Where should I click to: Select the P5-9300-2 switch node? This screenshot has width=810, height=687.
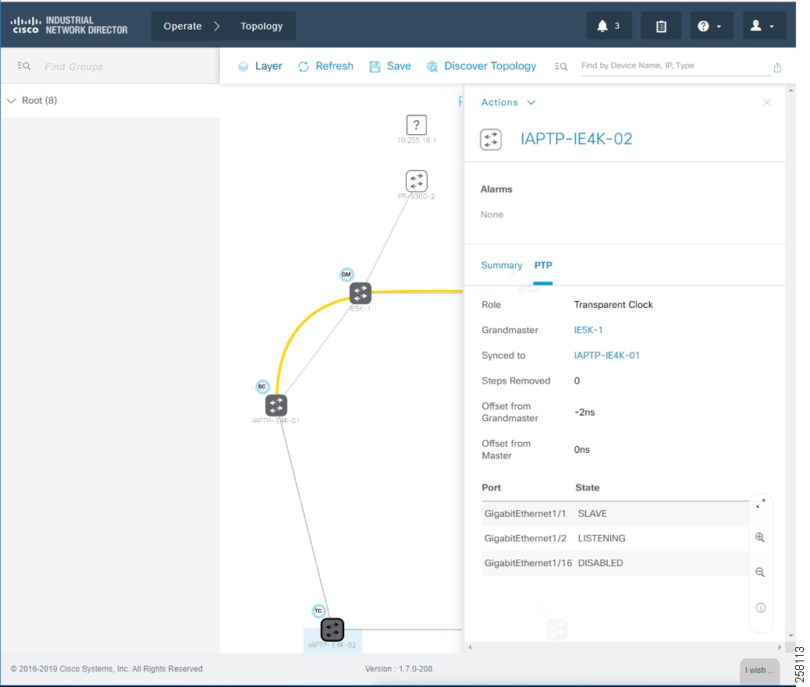[x=417, y=181]
